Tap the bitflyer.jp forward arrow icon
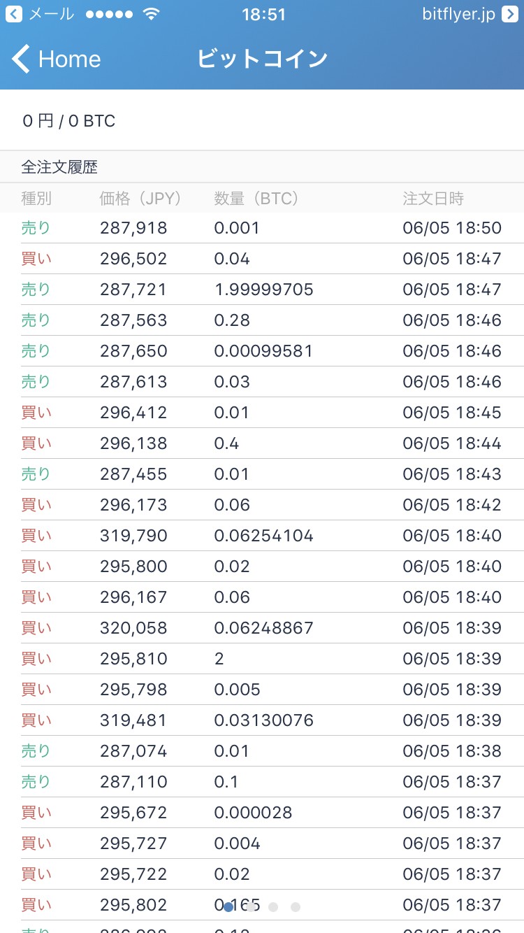The image size is (524, 933). (x=509, y=14)
